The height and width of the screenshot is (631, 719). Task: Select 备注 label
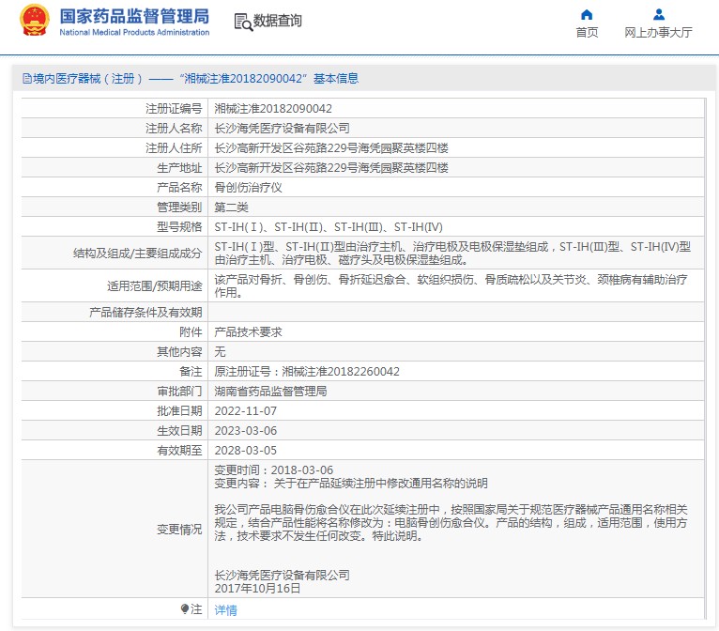pos(191,372)
